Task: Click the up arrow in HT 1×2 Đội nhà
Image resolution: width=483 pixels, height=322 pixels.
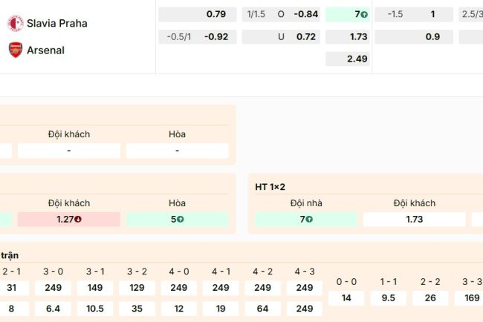Action: [309, 220]
